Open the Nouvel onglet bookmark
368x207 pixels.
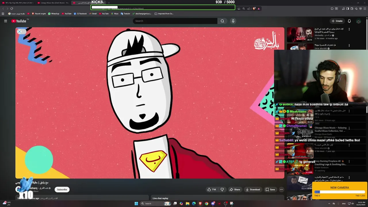click(39, 14)
